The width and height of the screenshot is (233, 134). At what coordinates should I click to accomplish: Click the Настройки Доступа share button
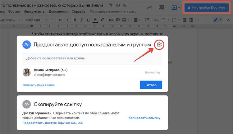pos(207,7)
